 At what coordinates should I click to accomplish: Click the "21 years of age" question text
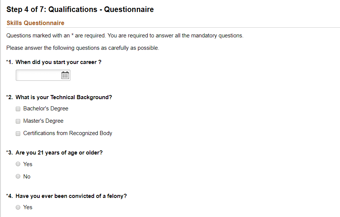(59, 153)
